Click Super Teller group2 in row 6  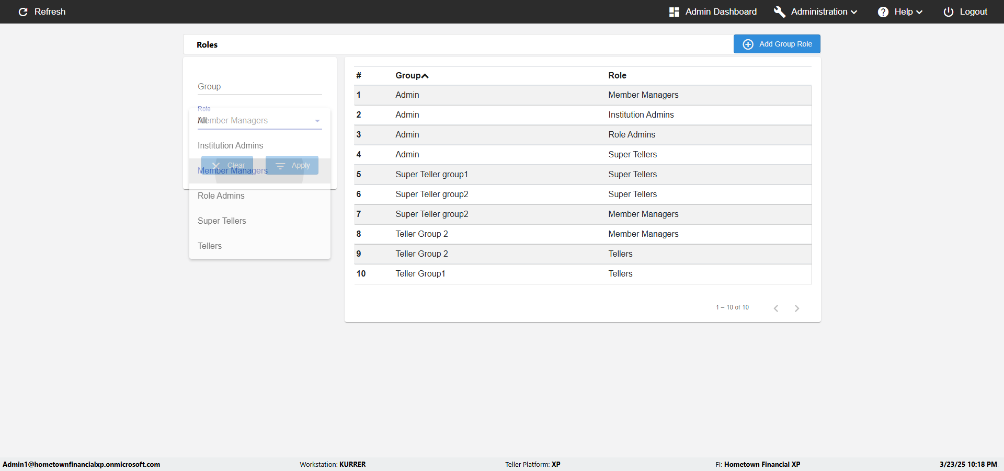pyautogui.click(x=432, y=194)
